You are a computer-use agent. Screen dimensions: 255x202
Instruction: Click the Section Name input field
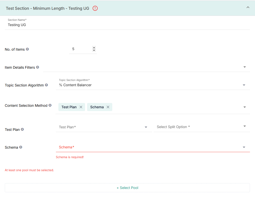[126, 25]
